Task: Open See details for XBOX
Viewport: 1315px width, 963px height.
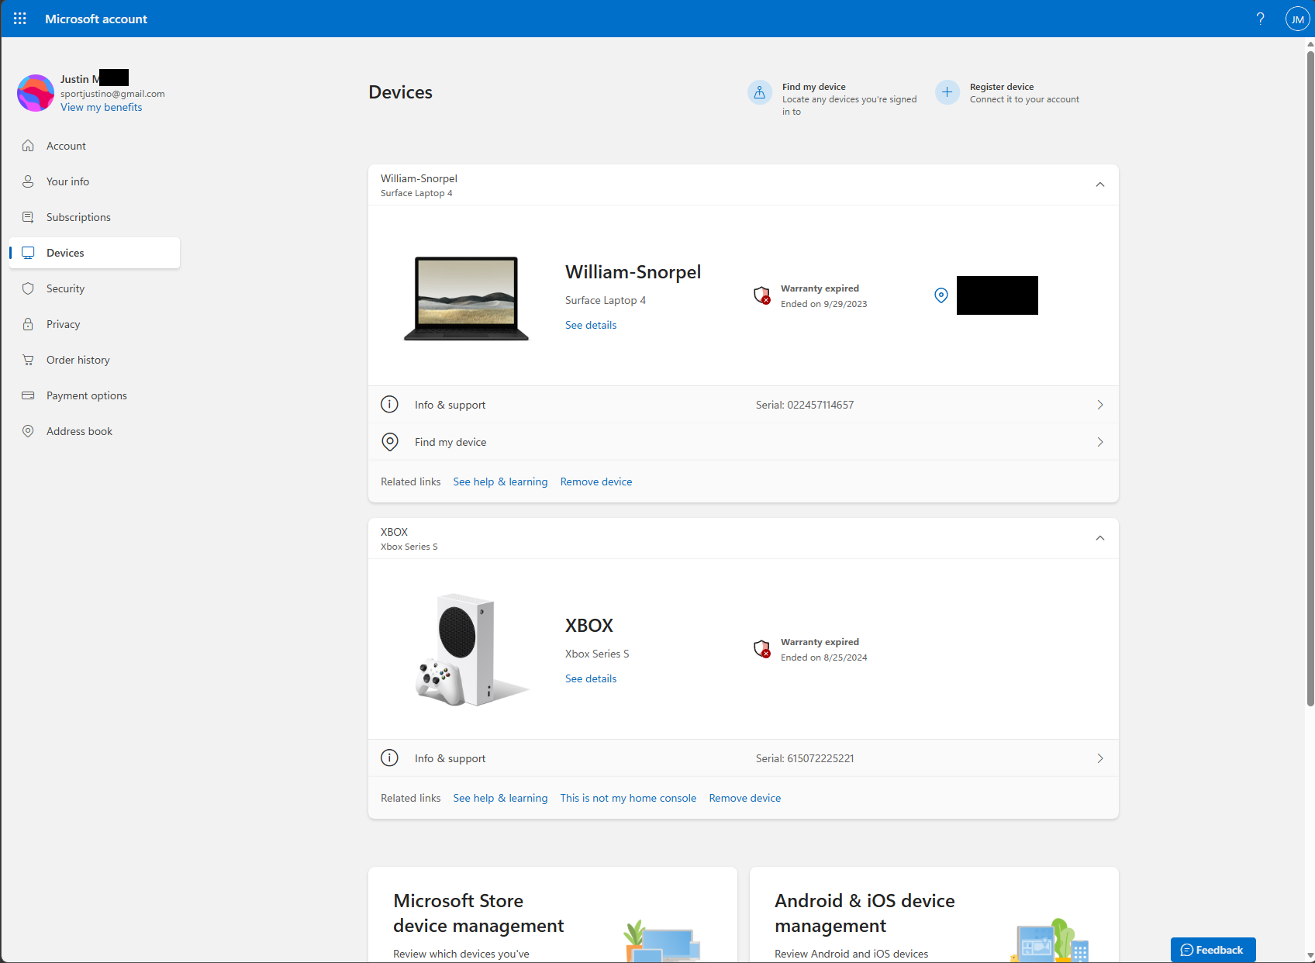Action: pyautogui.click(x=591, y=678)
